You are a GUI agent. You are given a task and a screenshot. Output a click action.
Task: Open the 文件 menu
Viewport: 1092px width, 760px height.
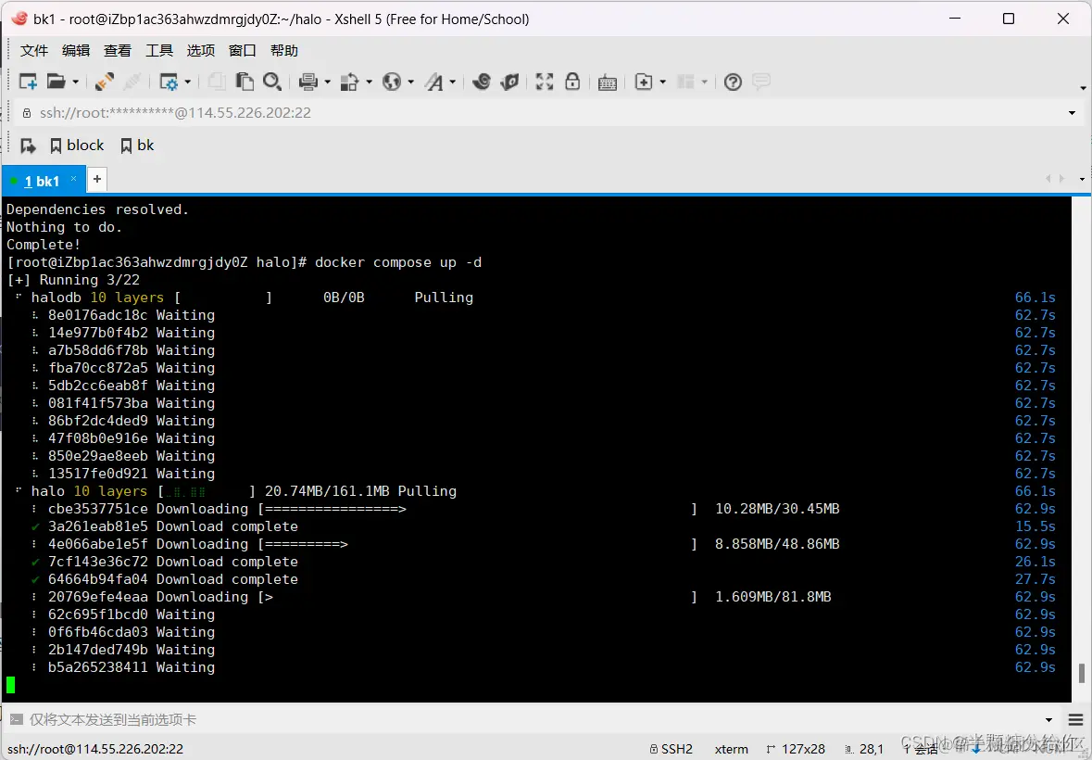34,50
